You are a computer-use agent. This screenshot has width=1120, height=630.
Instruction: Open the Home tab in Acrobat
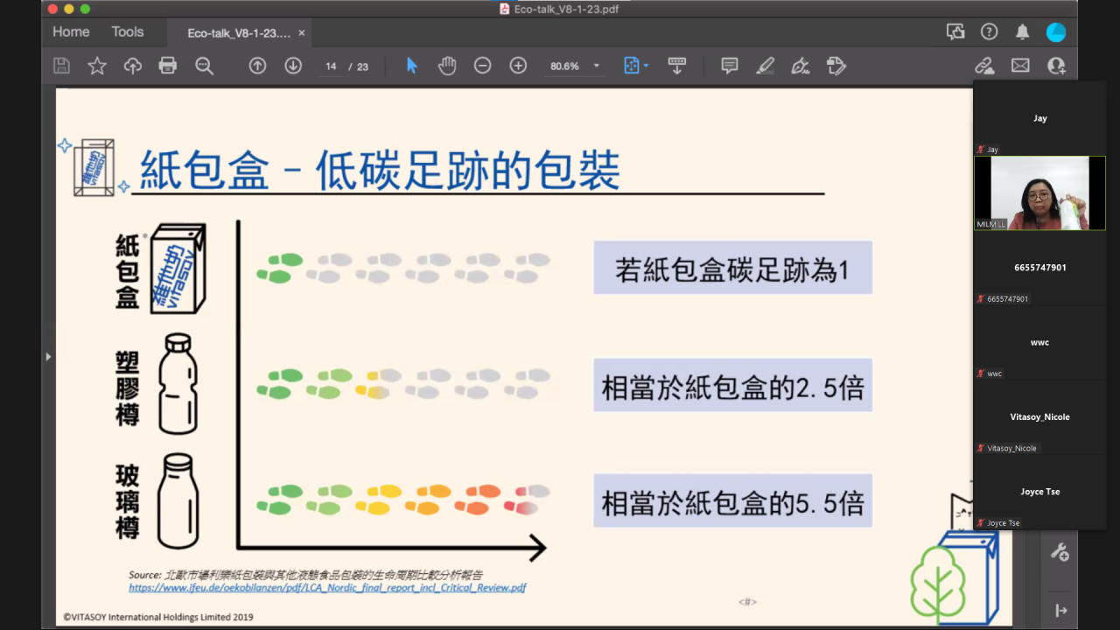71,31
